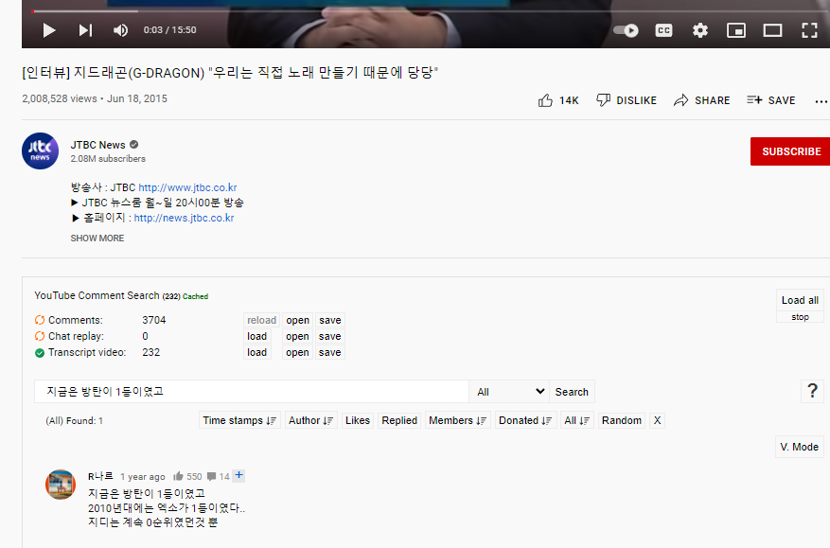The image size is (830, 548).
Task: Select the "Jun 18, 2015" upload date
Action: (x=137, y=98)
